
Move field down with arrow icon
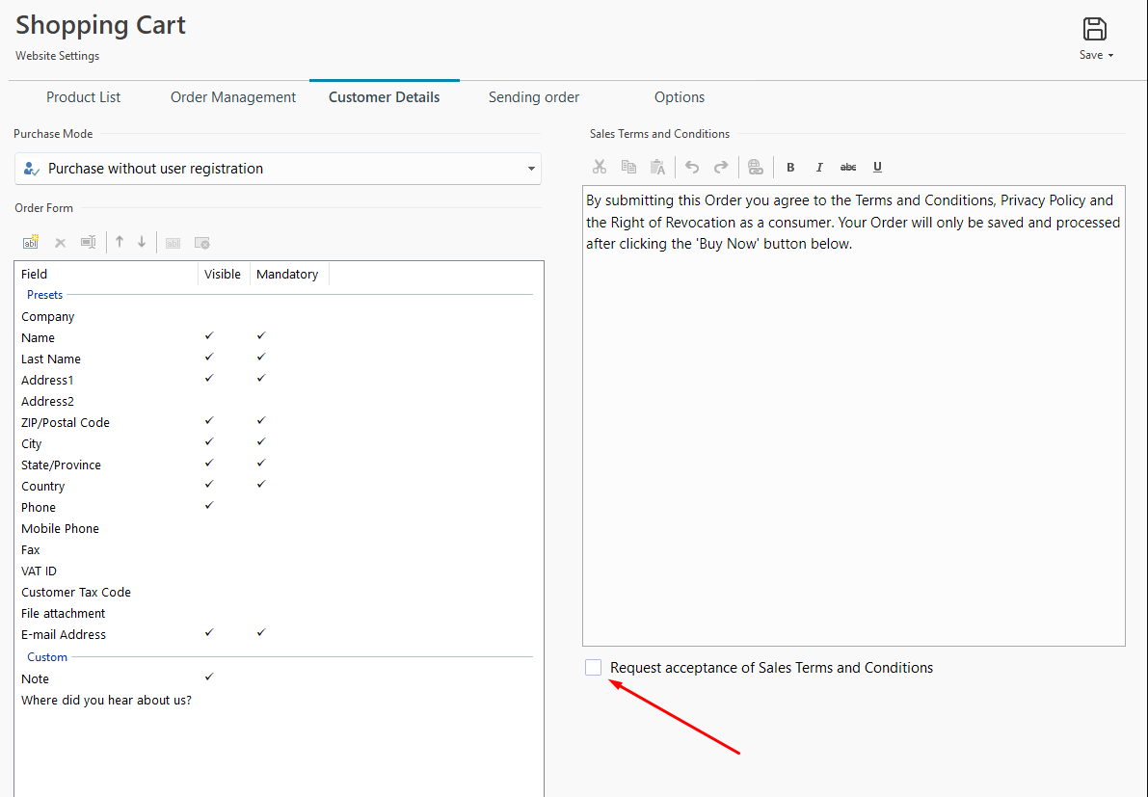click(142, 242)
